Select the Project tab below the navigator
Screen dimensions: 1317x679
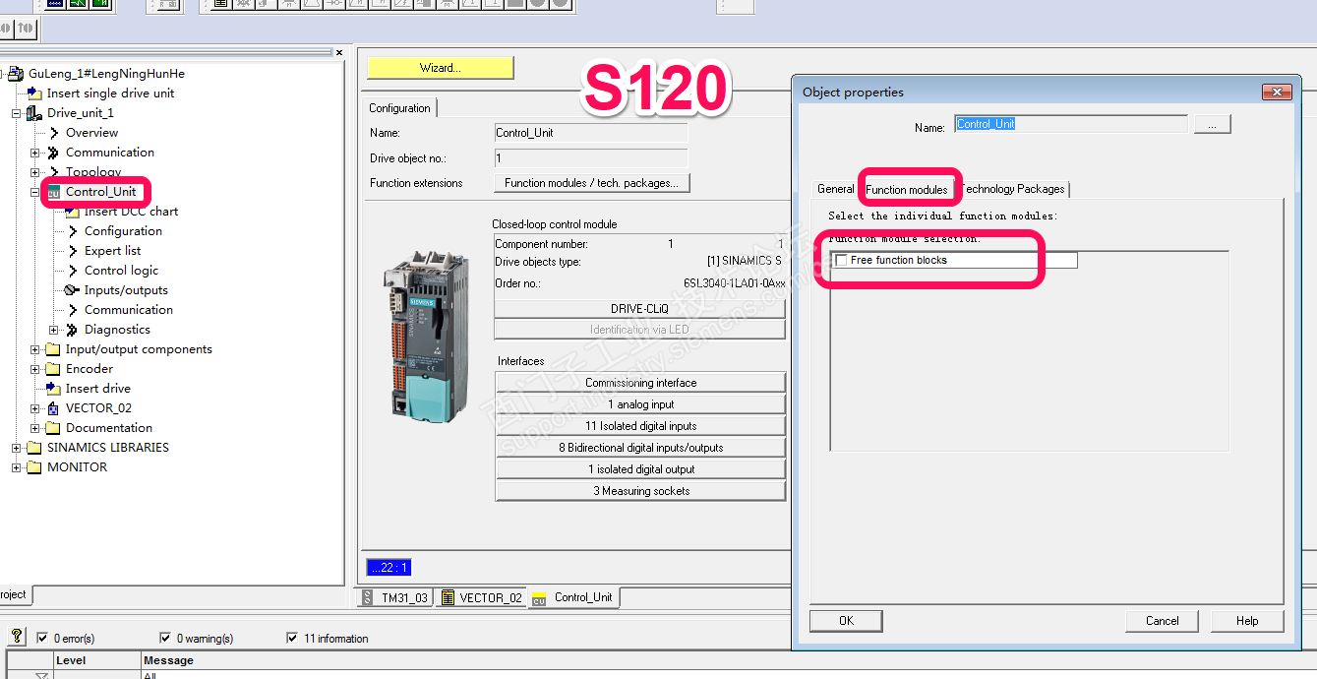click(x=15, y=594)
